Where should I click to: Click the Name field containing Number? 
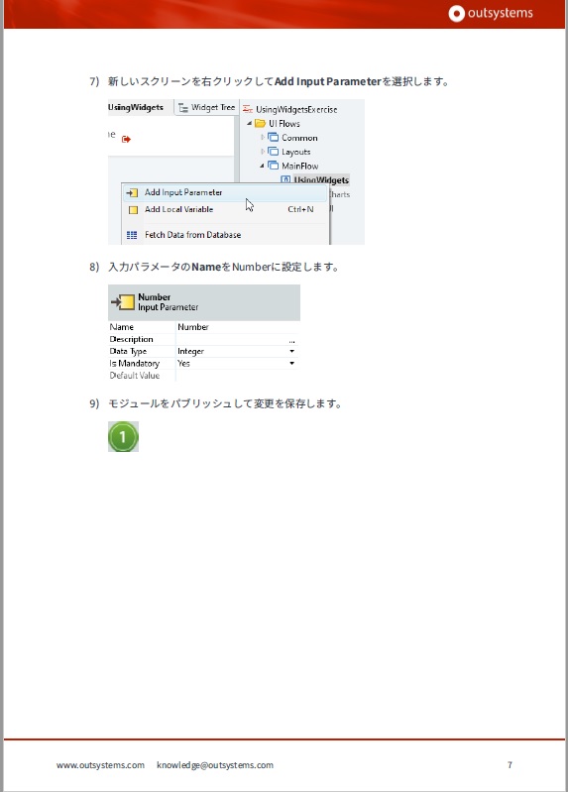pos(237,327)
